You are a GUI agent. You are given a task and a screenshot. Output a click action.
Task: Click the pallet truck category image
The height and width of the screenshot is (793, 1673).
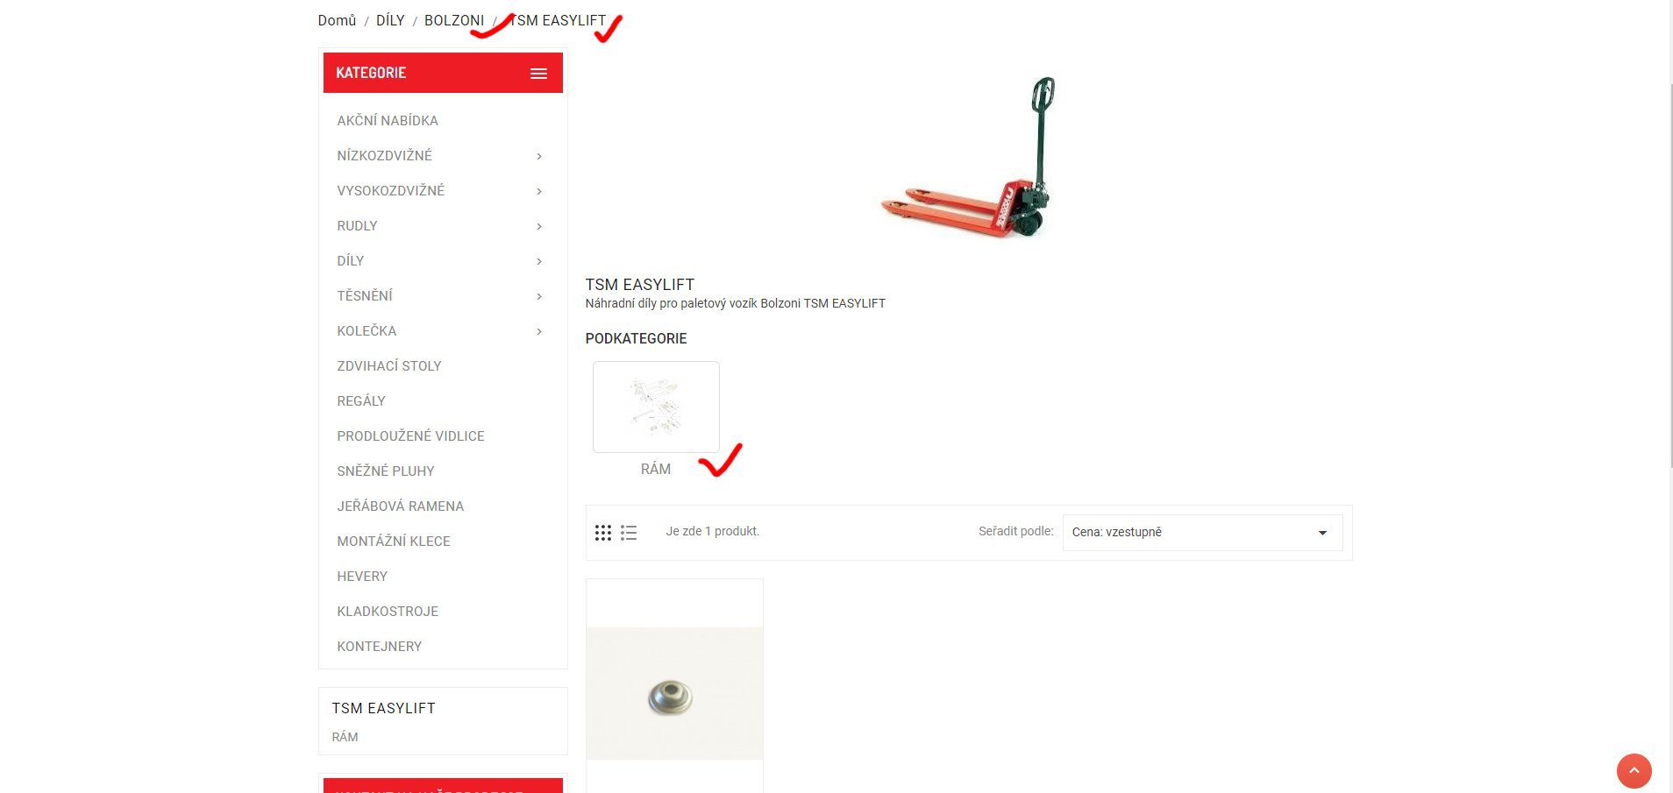pos(969,158)
